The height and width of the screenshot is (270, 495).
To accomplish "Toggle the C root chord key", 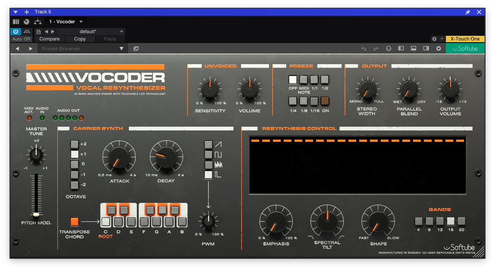I will (106, 222).
